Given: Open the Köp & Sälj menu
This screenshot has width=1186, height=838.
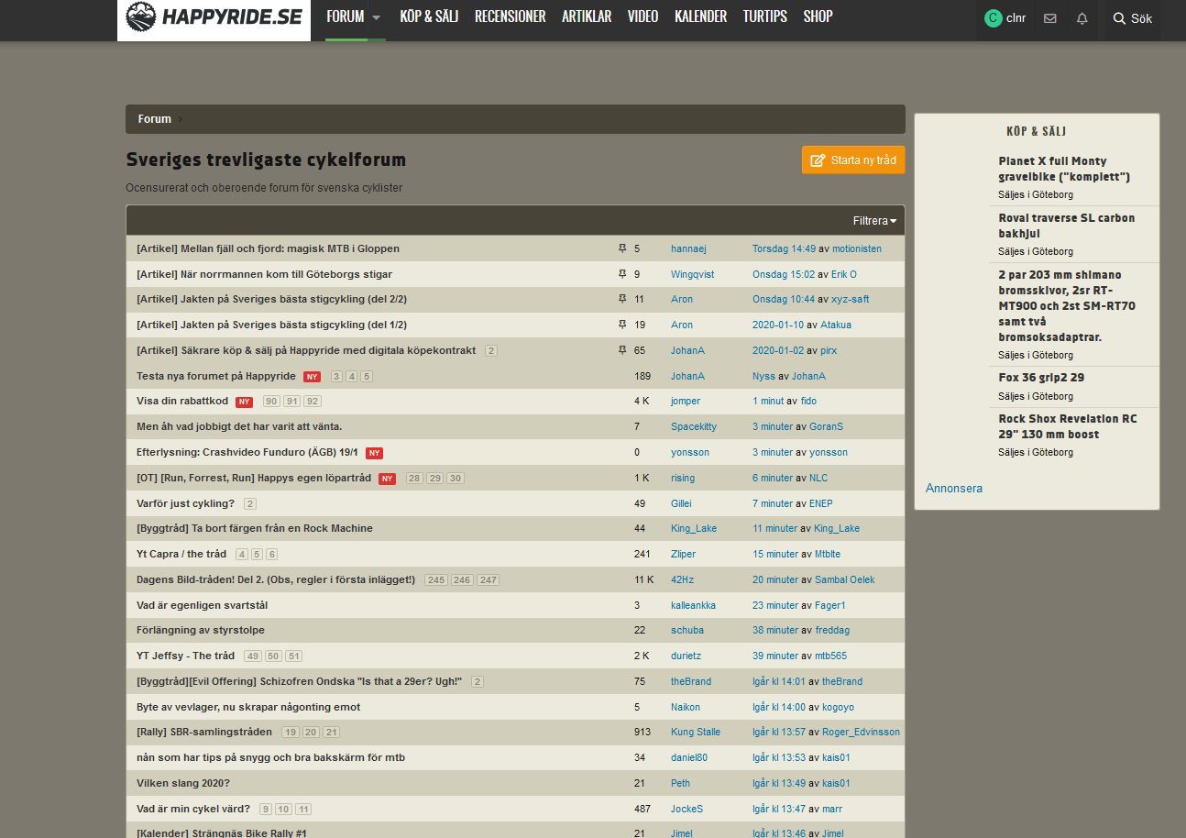Looking at the screenshot, I should (429, 17).
